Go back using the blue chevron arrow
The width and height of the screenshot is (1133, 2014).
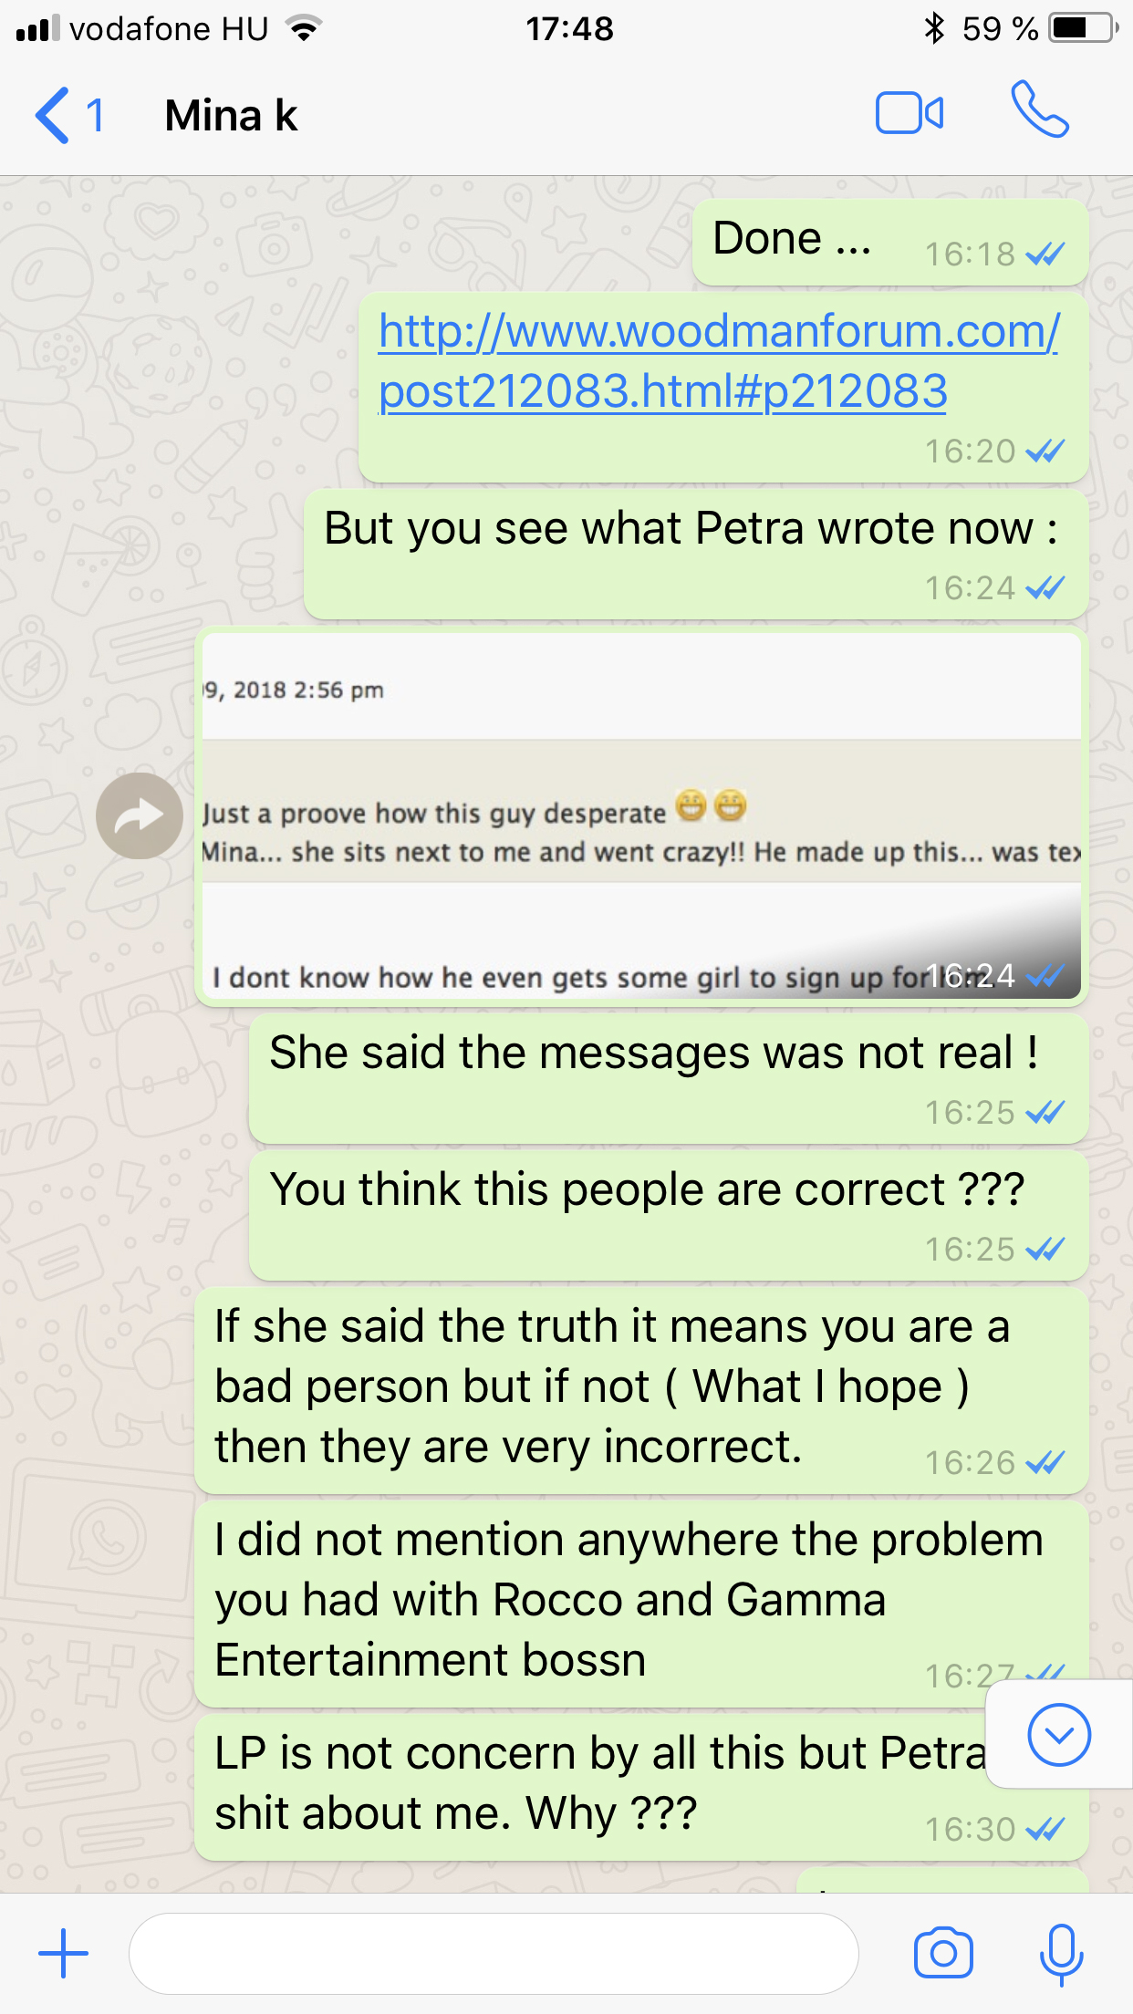tap(52, 115)
